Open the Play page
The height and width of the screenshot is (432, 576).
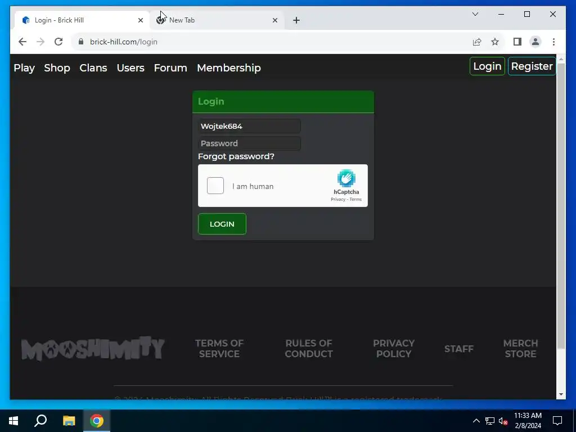24,68
